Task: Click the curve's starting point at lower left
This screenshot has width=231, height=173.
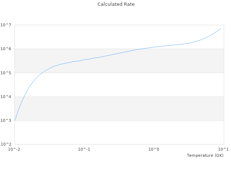Action: click(x=15, y=120)
